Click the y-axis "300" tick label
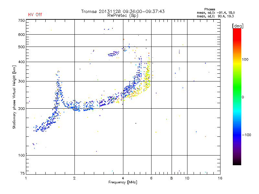Screen dimensions: 259x194 22,81
